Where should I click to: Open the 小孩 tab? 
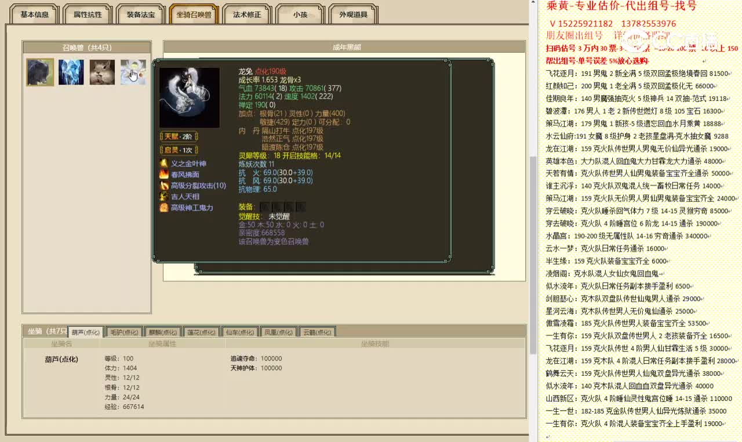coord(300,15)
